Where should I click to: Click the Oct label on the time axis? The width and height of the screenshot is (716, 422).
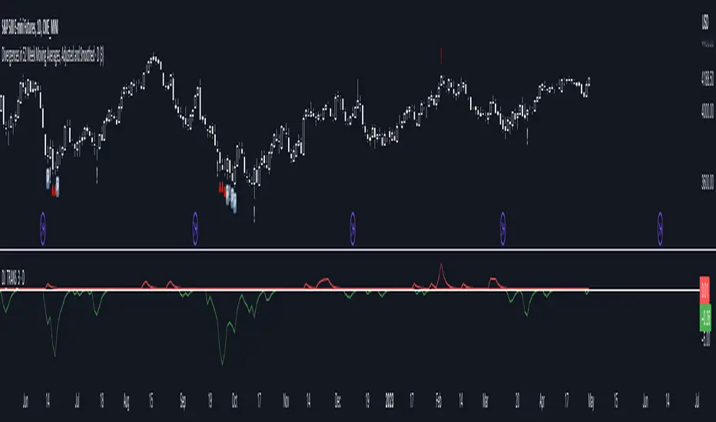coord(234,401)
